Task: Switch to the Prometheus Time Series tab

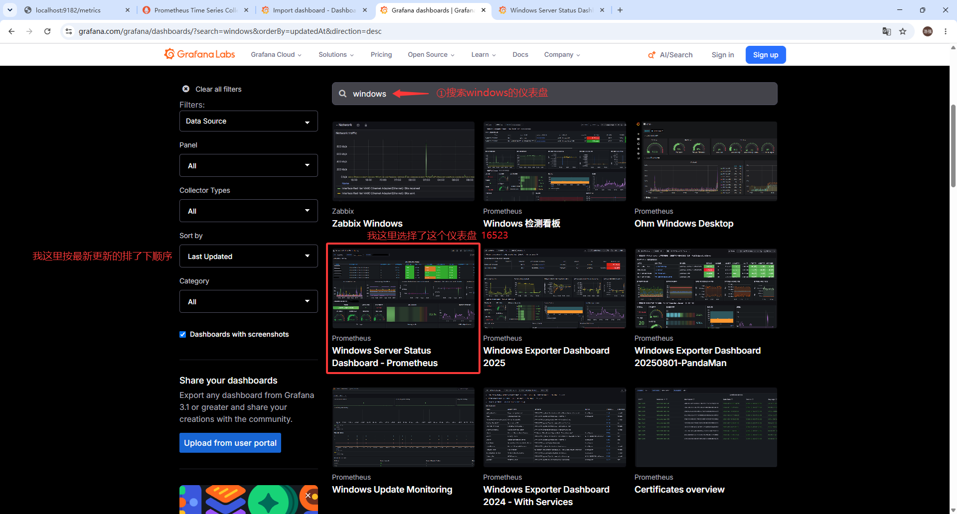Action: 195,10
